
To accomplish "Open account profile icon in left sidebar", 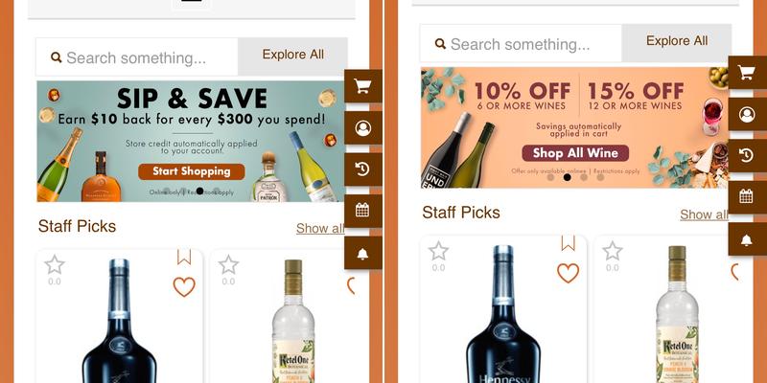I will (x=362, y=128).
